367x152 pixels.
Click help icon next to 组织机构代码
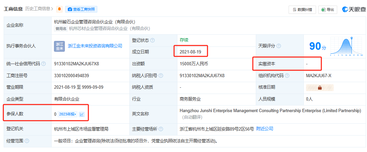point(287,76)
